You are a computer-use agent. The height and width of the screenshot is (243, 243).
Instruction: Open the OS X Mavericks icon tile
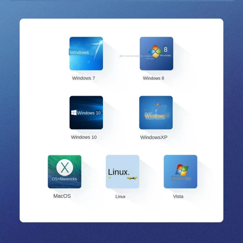[64, 172]
